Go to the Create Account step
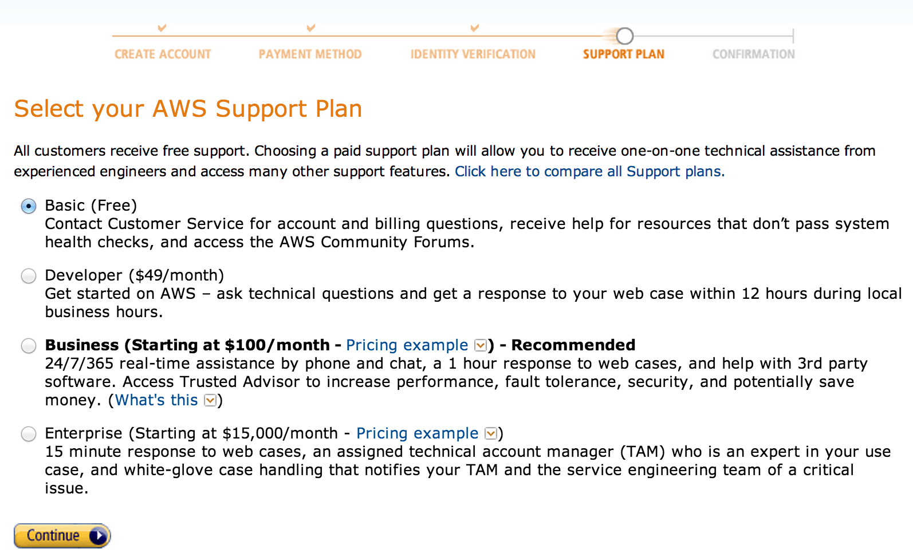913x553 pixels. [163, 54]
